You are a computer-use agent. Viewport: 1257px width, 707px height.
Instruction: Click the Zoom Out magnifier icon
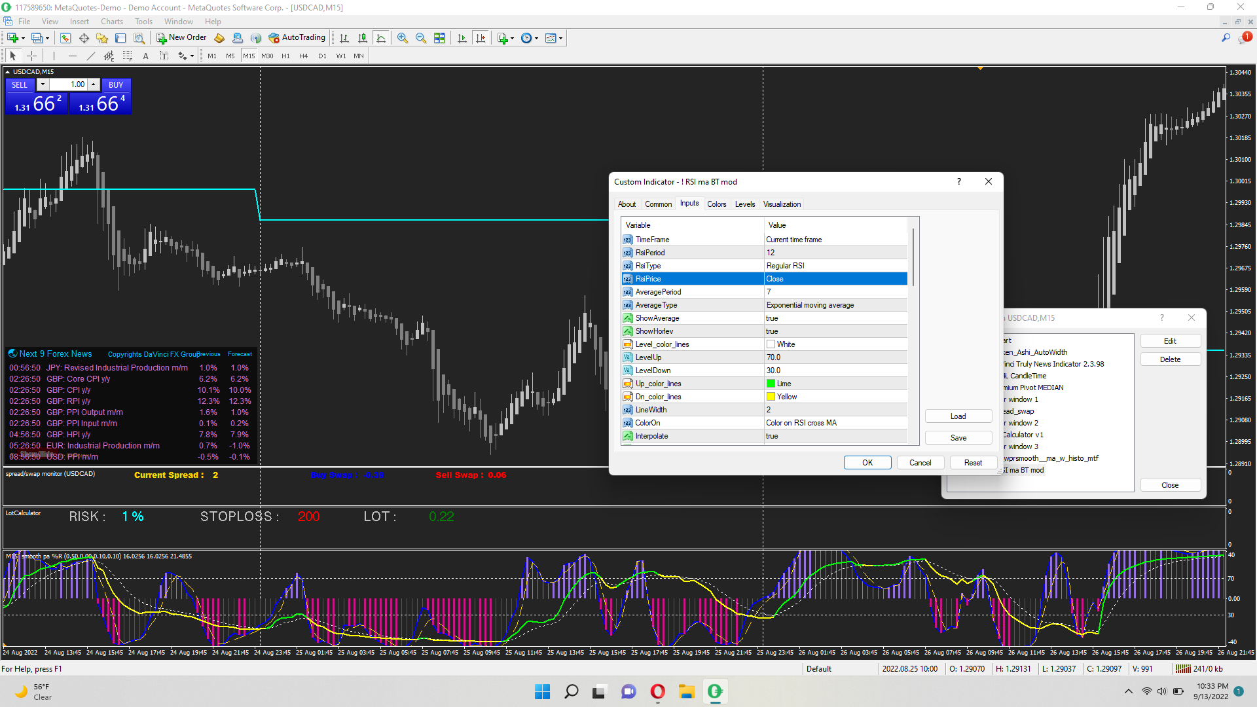[421, 38]
